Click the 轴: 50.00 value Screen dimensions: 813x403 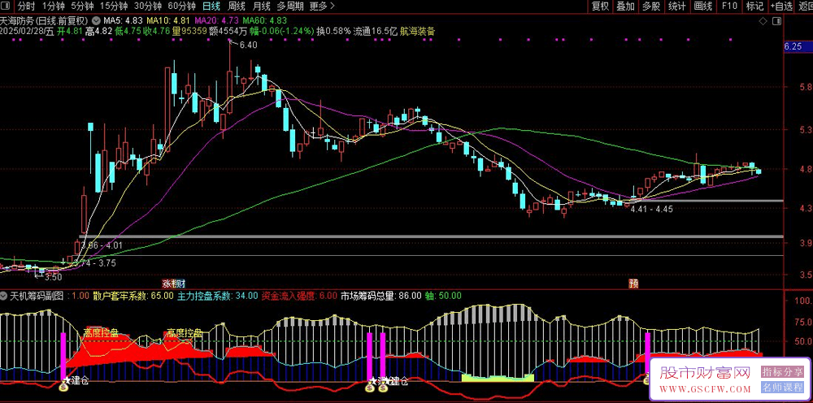coord(443,297)
